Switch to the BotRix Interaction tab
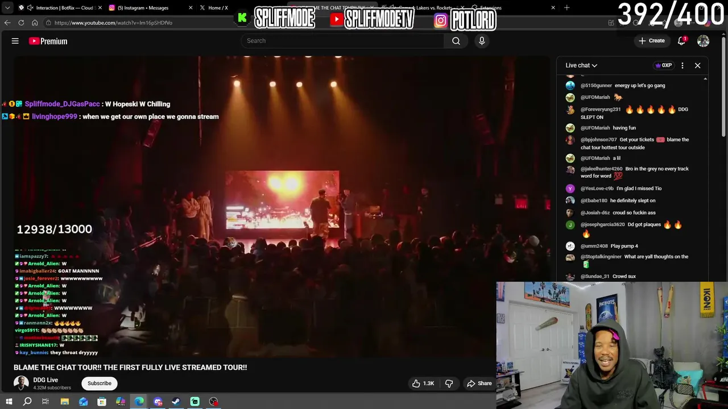Image resolution: width=728 pixels, height=409 pixels. [60, 7]
